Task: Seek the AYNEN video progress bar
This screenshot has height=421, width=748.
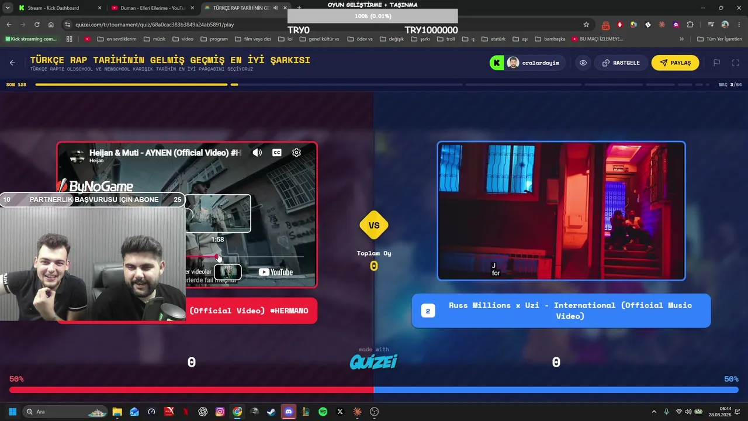Action: pos(245,257)
